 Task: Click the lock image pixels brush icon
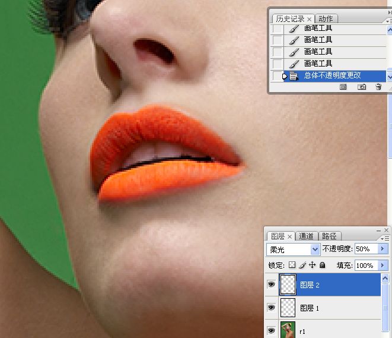coord(302,265)
